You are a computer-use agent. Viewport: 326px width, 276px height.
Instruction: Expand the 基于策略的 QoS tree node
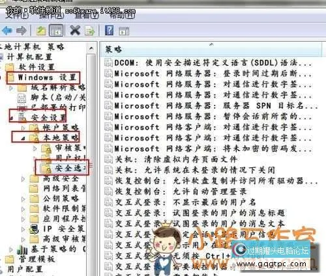tap(11, 249)
